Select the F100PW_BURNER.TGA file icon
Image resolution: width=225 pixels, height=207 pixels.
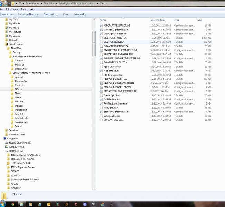101,79
